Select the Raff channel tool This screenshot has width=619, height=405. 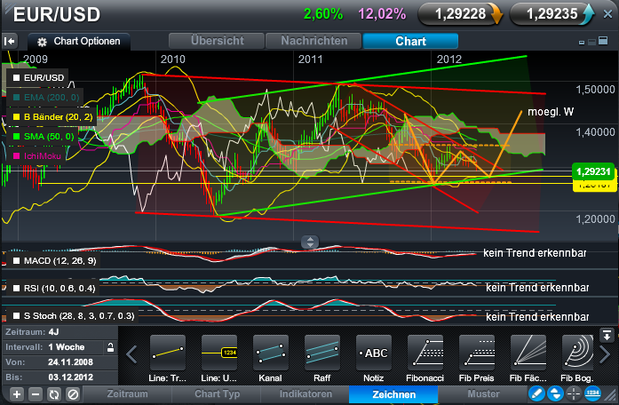[x=321, y=359]
